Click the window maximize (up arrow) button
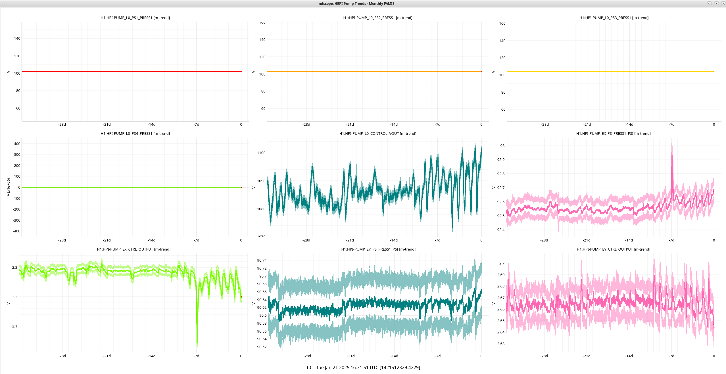The width and height of the screenshot is (726, 374). pyautogui.click(x=716, y=4)
